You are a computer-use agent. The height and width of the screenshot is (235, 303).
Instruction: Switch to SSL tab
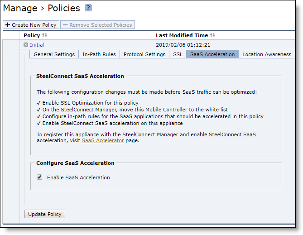coord(178,54)
